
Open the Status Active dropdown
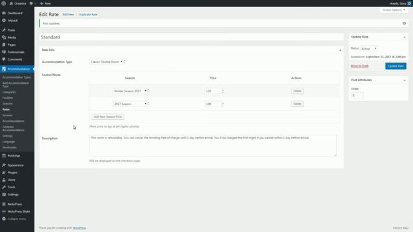coord(368,49)
